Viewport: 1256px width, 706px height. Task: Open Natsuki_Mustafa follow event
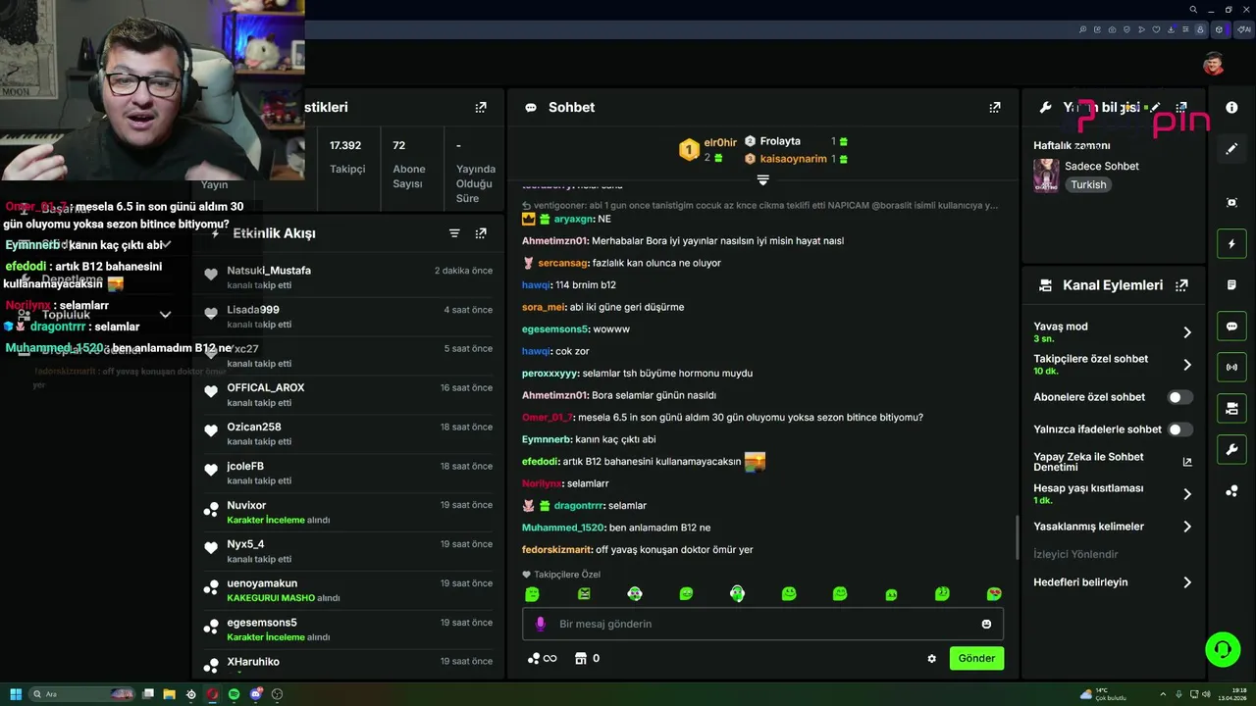tap(348, 277)
